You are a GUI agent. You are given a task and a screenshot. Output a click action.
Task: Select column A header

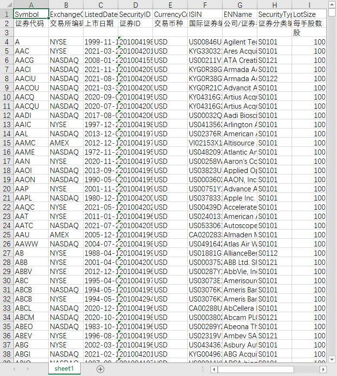[x=31, y=5]
